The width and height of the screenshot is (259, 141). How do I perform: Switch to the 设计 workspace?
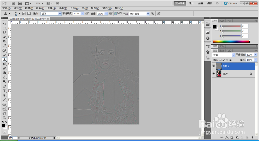(x=191, y=3)
